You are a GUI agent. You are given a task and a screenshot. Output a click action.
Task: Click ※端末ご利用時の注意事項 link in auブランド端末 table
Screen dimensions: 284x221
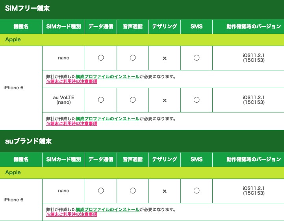tap(72, 215)
